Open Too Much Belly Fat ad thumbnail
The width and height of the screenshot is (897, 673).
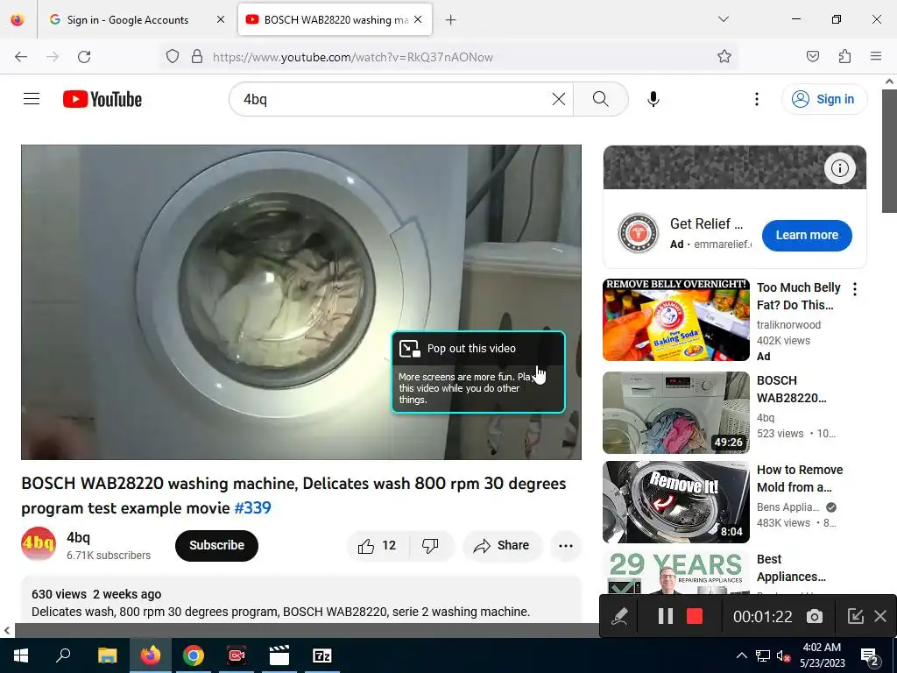pos(676,320)
